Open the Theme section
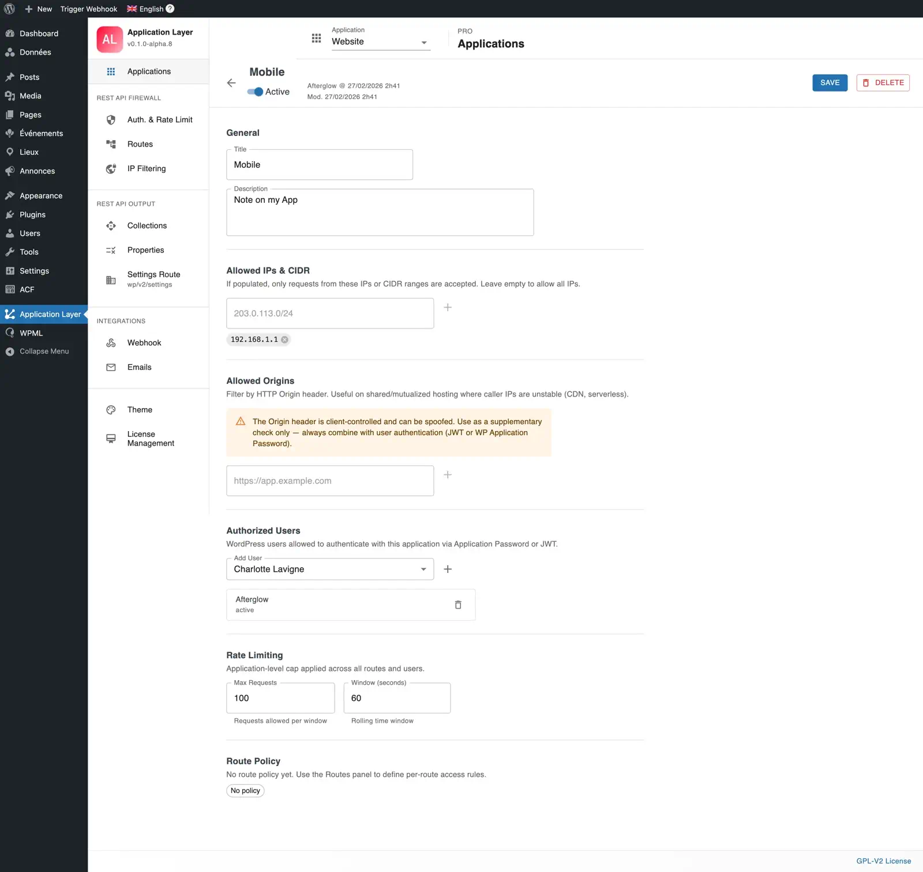Image resolution: width=923 pixels, height=872 pixels. pos(139,409)
